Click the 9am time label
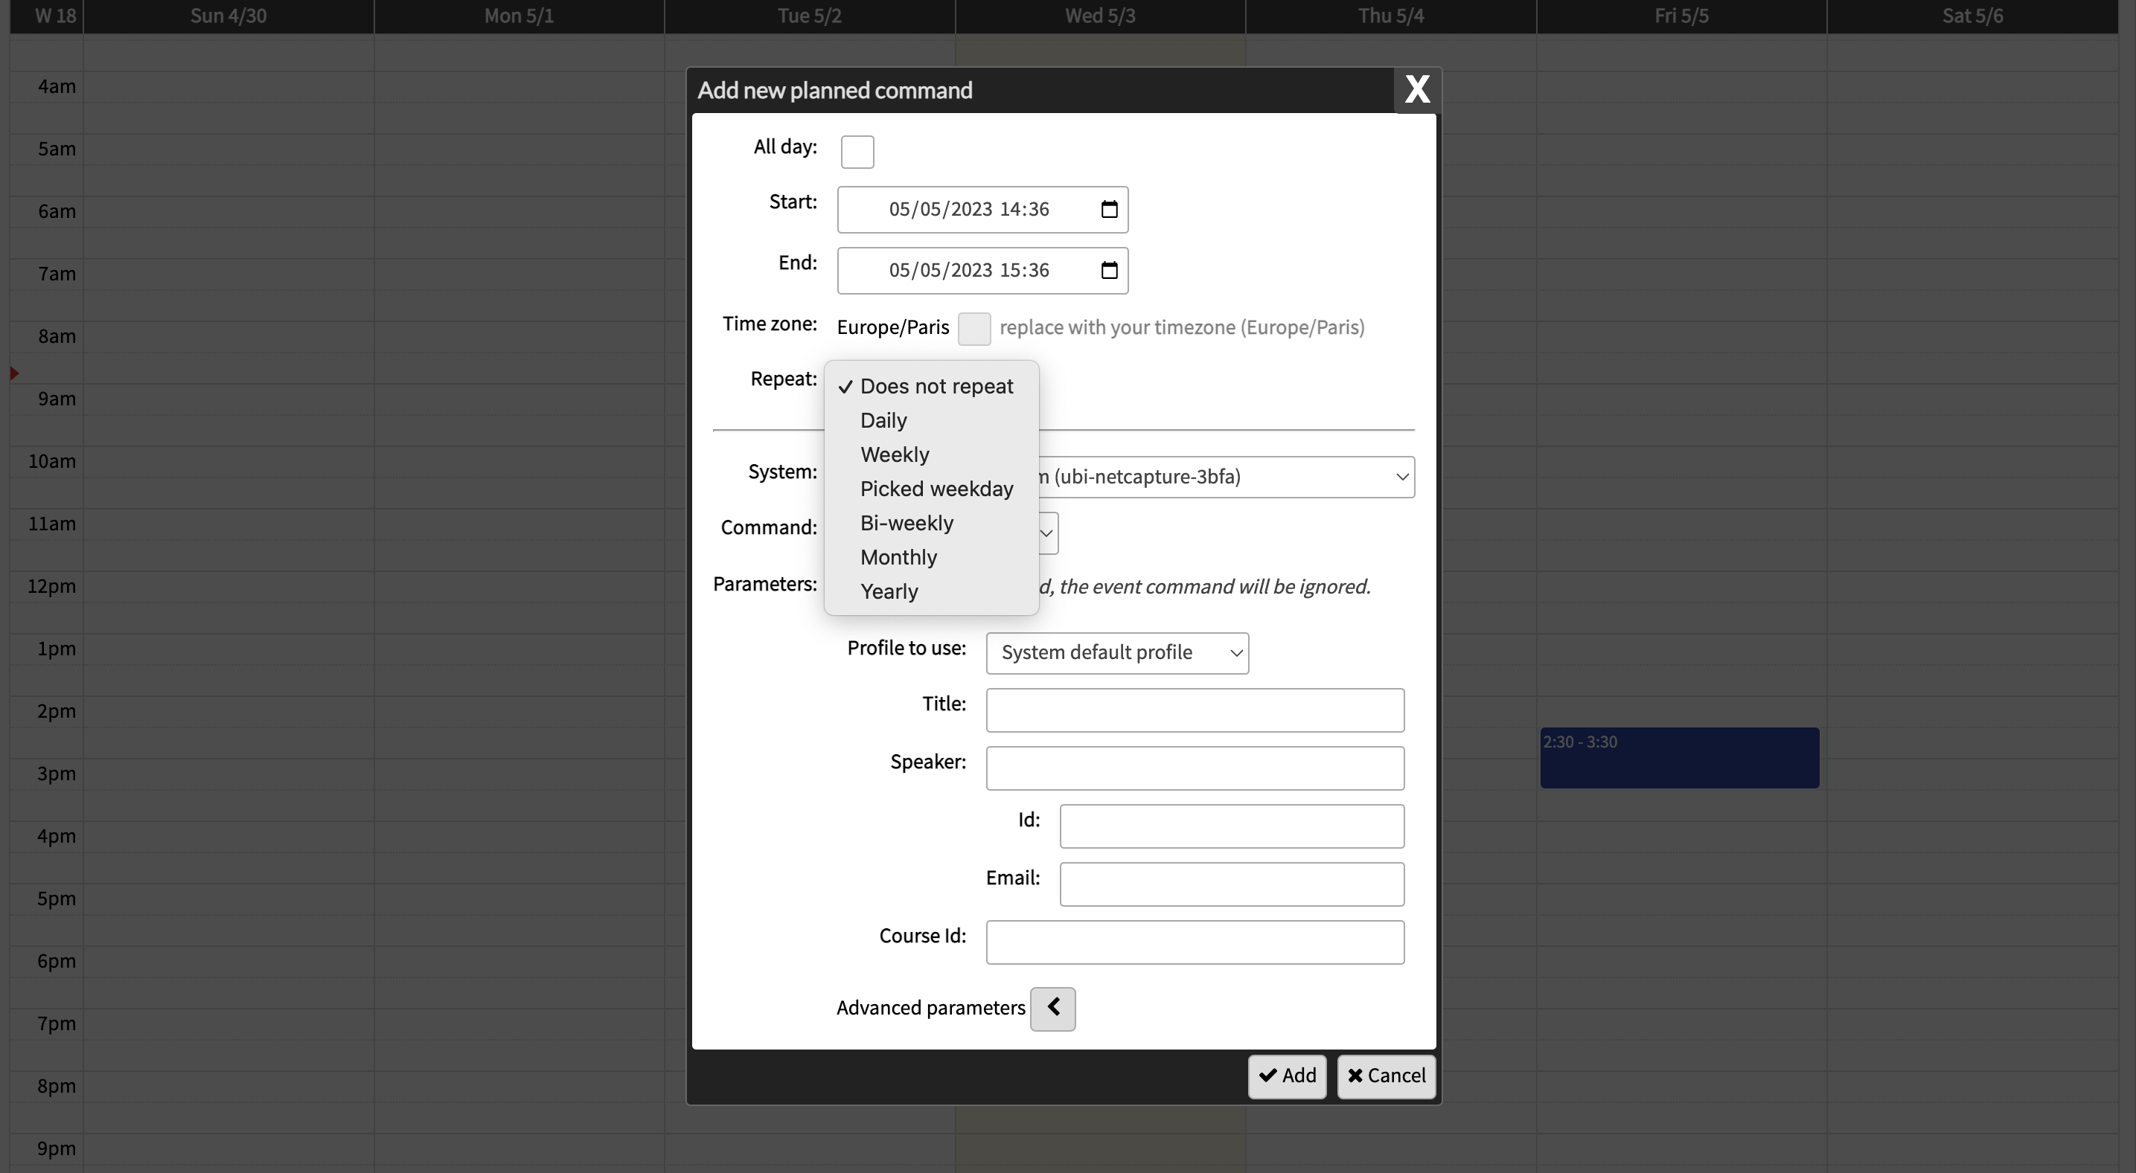The image size is (2136, 1173). point(57,399)
